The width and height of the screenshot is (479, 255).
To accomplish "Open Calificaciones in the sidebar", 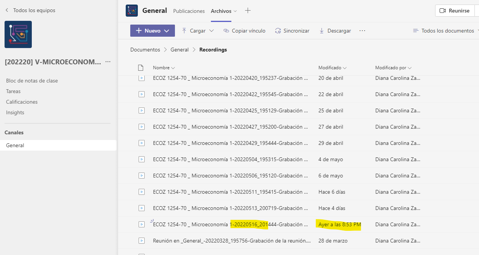I will click(x=22, y=102).
